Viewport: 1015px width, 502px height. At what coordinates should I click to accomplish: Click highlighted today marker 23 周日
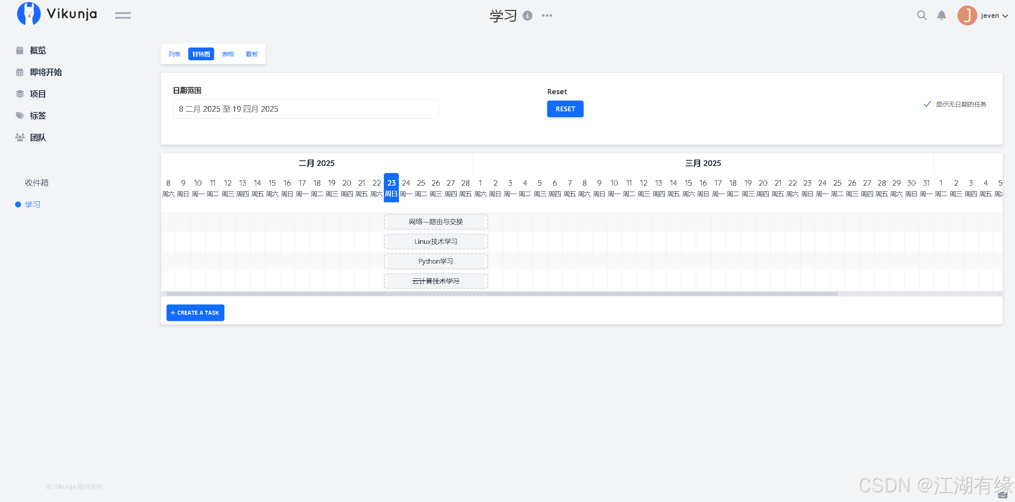(391, 188)
